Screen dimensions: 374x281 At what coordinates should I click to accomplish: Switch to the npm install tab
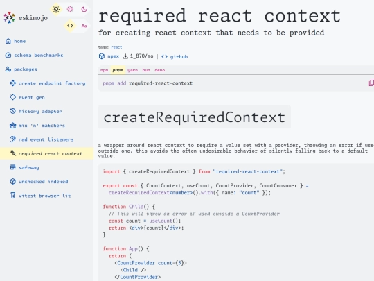[104, 70]
